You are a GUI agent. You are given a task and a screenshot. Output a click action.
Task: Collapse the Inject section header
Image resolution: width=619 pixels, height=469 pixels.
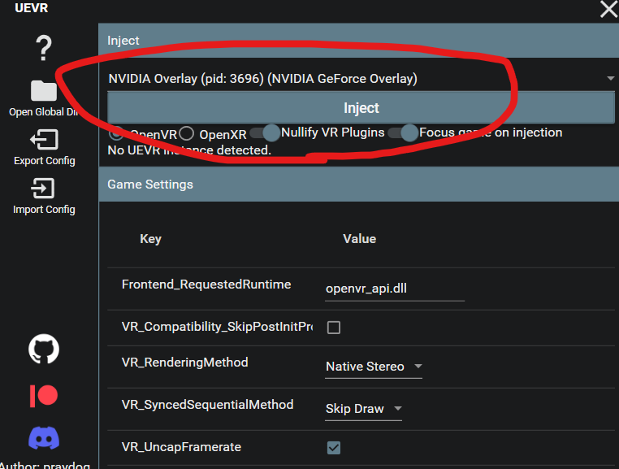click(x=358, y=41)
